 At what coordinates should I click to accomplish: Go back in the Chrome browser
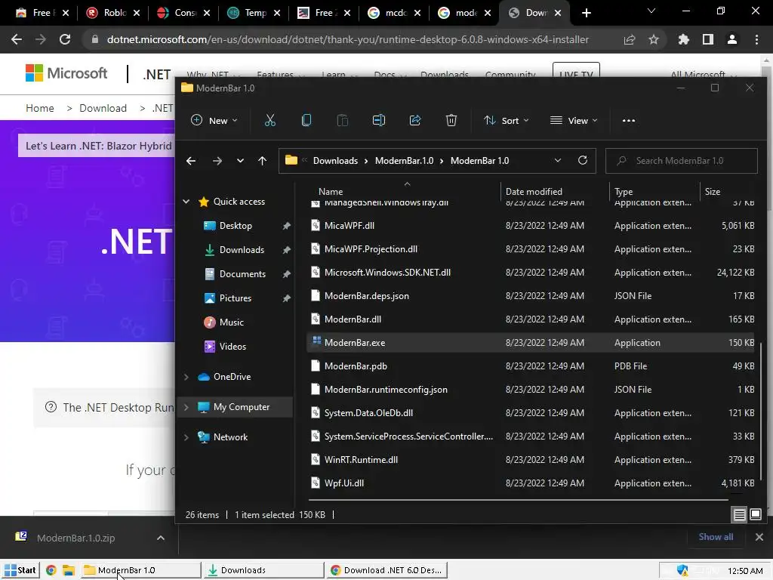(17, 39)
